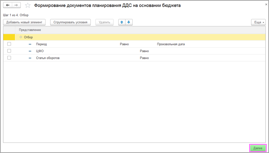Viewport: 269px width, 153px height.
Task: Change the Равно comparison for Период
Action: [124, 44]
